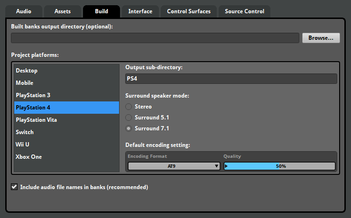Choose the Wii U platform
This screenshot has height=218, width=351.
66,145
